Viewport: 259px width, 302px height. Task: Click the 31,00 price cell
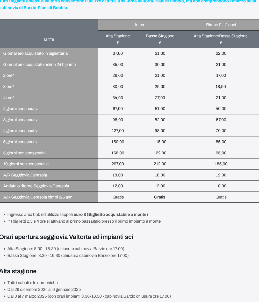pyautogui.click(x=160, y=53)
